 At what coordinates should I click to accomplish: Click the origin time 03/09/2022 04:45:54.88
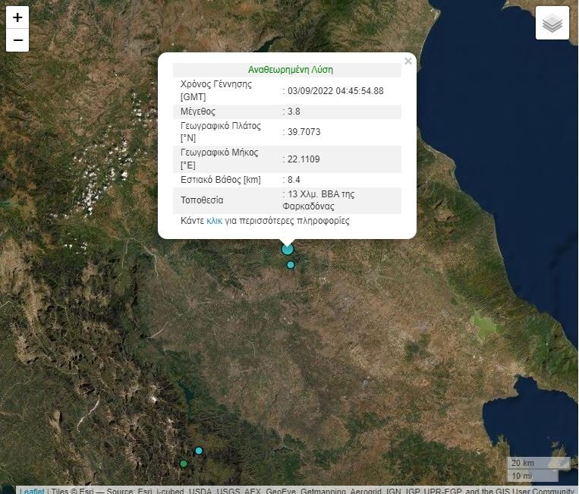pyautogui.click(x=335, y=91)
